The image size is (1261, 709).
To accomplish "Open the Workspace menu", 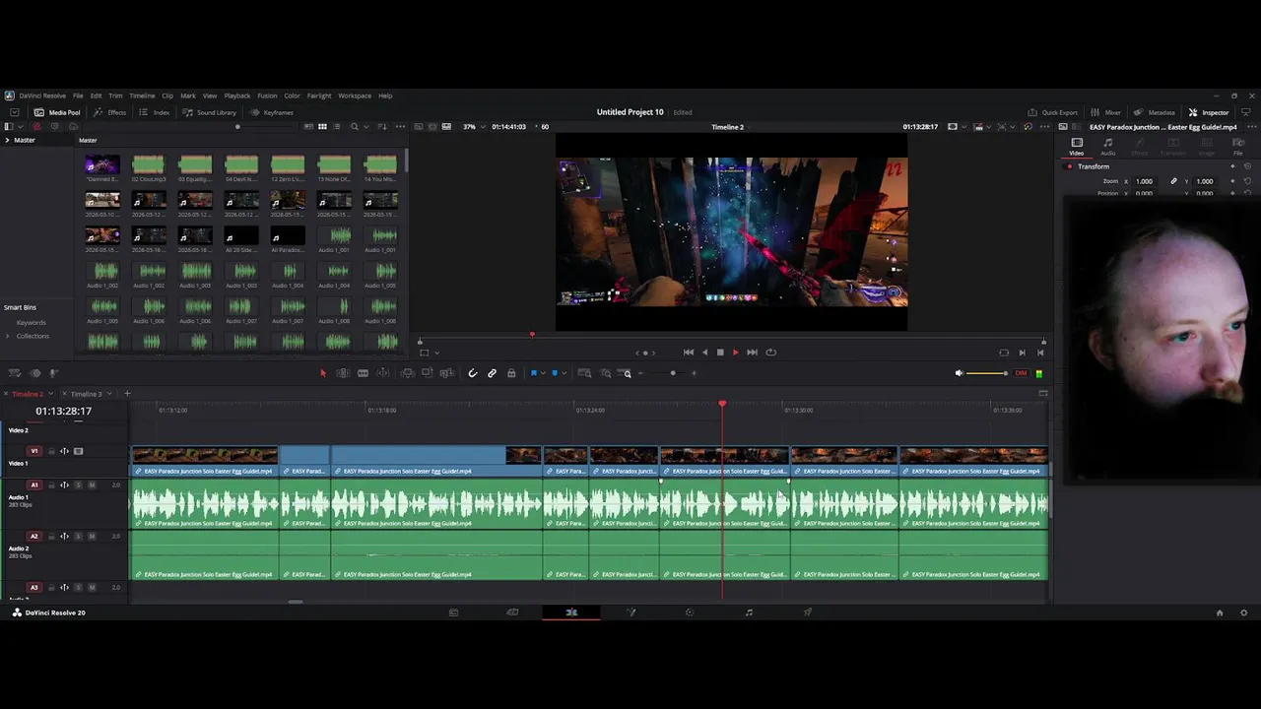I will (355, 96).
